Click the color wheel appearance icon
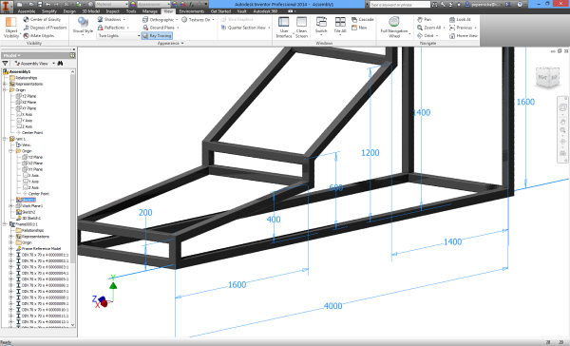The width and height of the screenshot is (570, 346). (x=133, y=5)
